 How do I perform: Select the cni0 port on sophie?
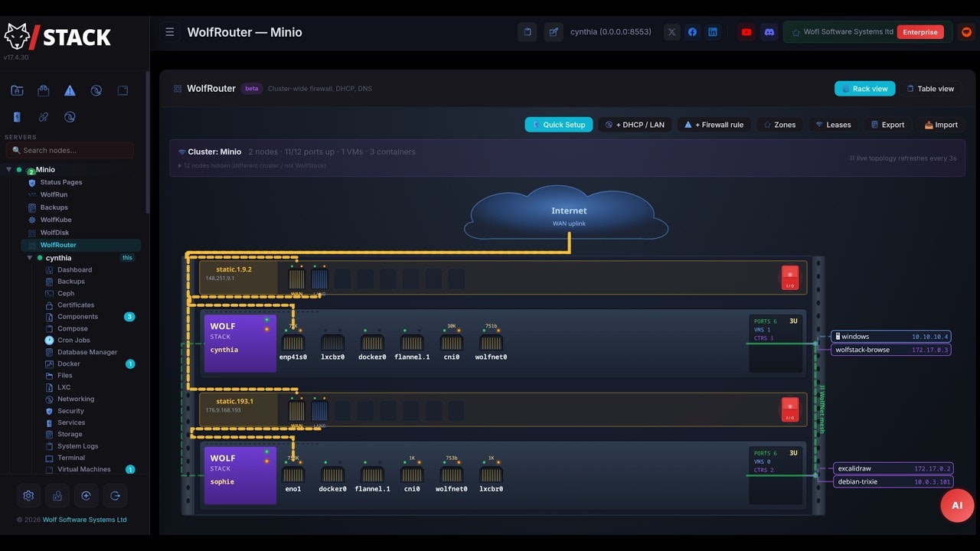coord(412,474)
